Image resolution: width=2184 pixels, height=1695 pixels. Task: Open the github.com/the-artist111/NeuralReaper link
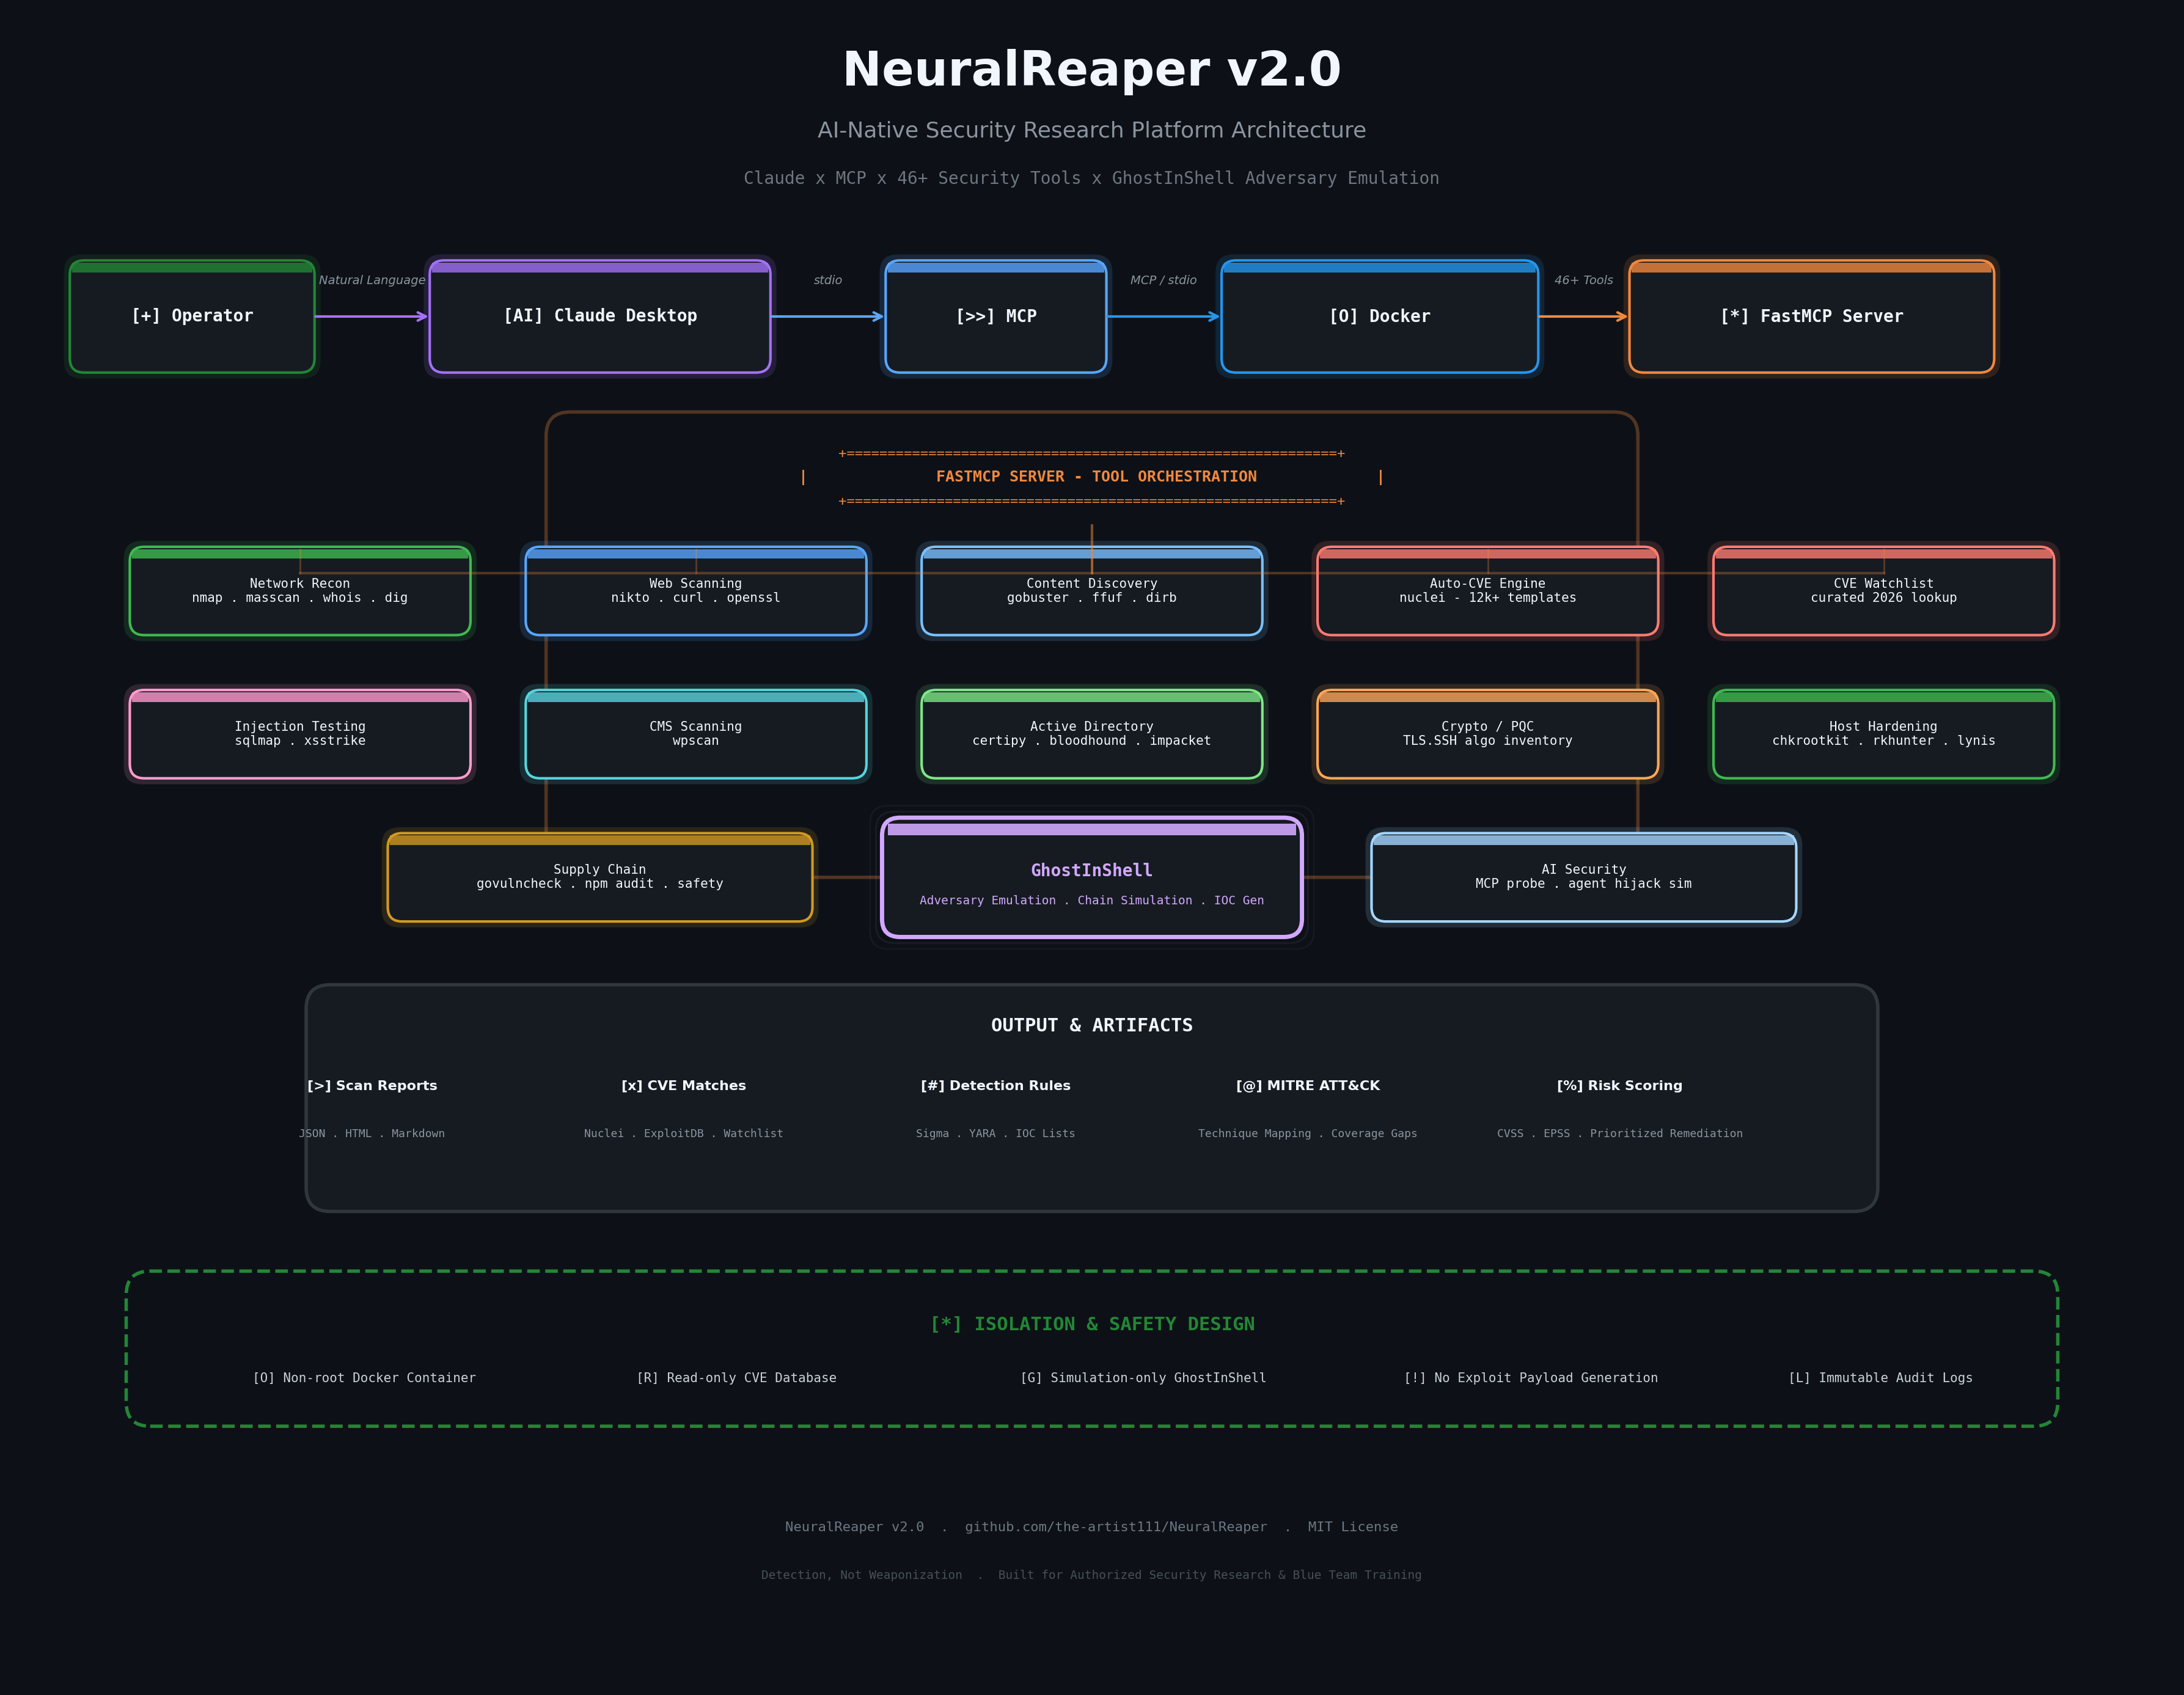pyautogui.click(x=1116, y=1527)
